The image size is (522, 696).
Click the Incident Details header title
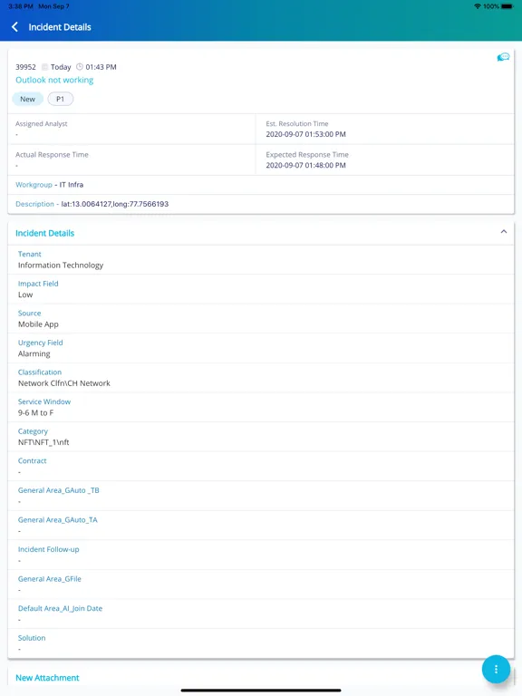tap(60, 27)
